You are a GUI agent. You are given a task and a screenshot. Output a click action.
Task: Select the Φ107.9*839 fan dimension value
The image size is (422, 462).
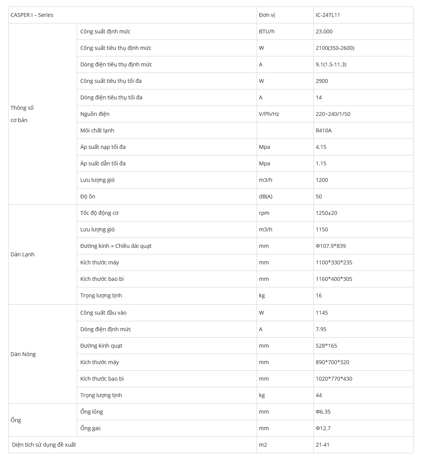coord(331,246)
